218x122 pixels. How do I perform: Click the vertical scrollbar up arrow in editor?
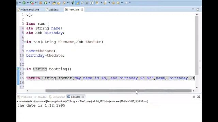pos(197,14)
